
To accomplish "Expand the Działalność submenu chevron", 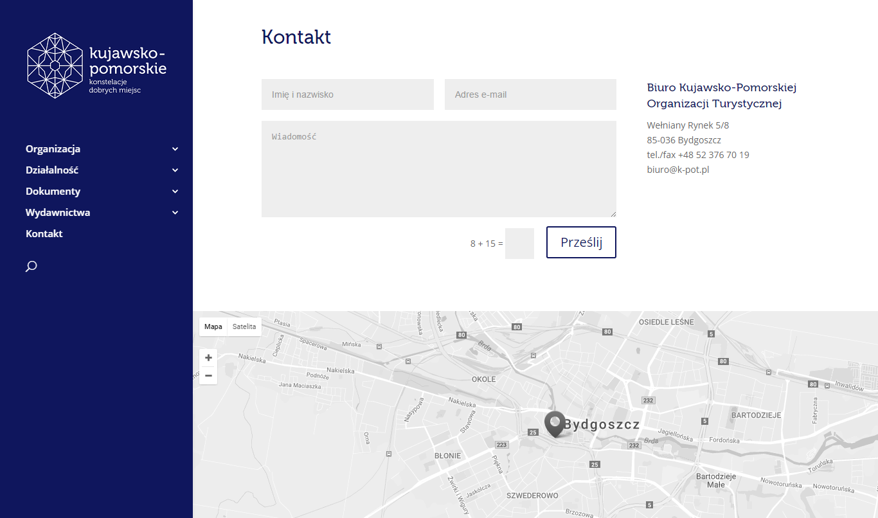I will tap(175, 170).
